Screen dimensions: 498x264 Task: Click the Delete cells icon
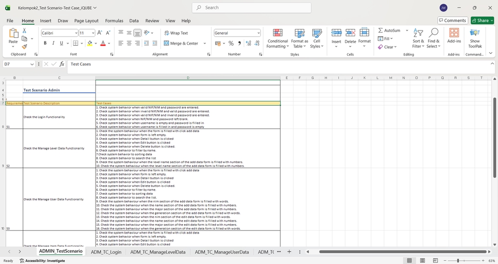350,33
